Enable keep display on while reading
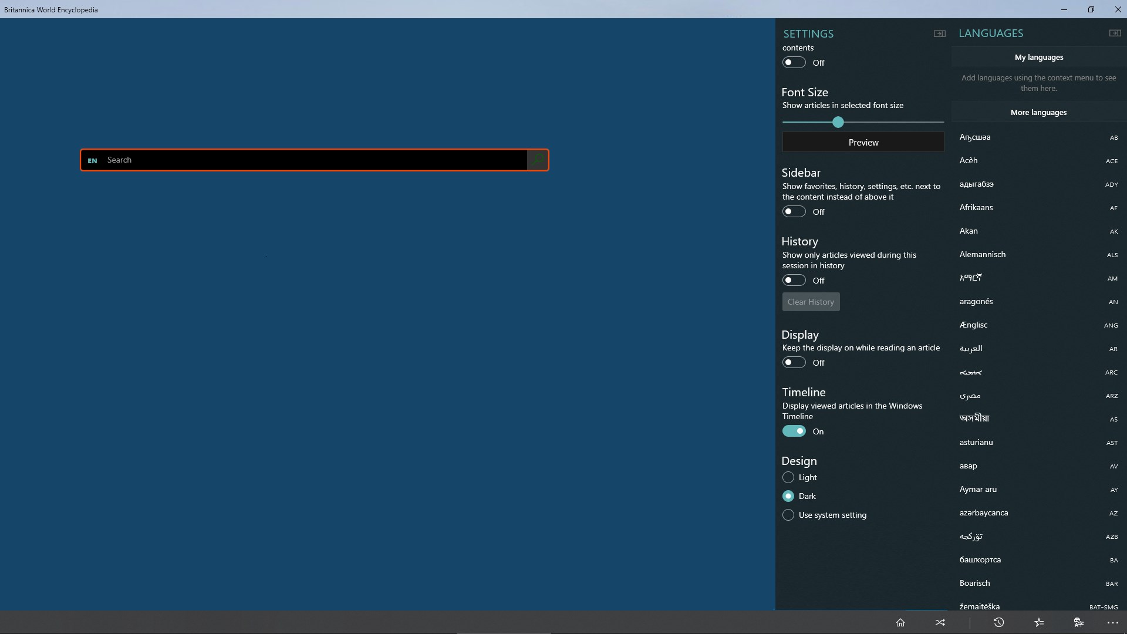1127x634 pixels. [794, 362]
